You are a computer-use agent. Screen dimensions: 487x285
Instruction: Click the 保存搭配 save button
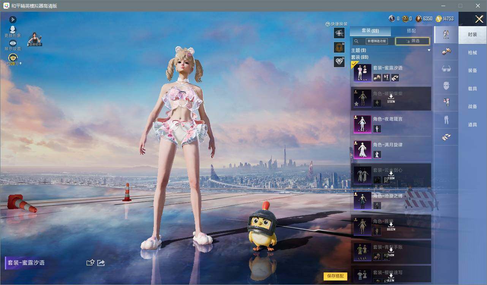tap(335, 276)
